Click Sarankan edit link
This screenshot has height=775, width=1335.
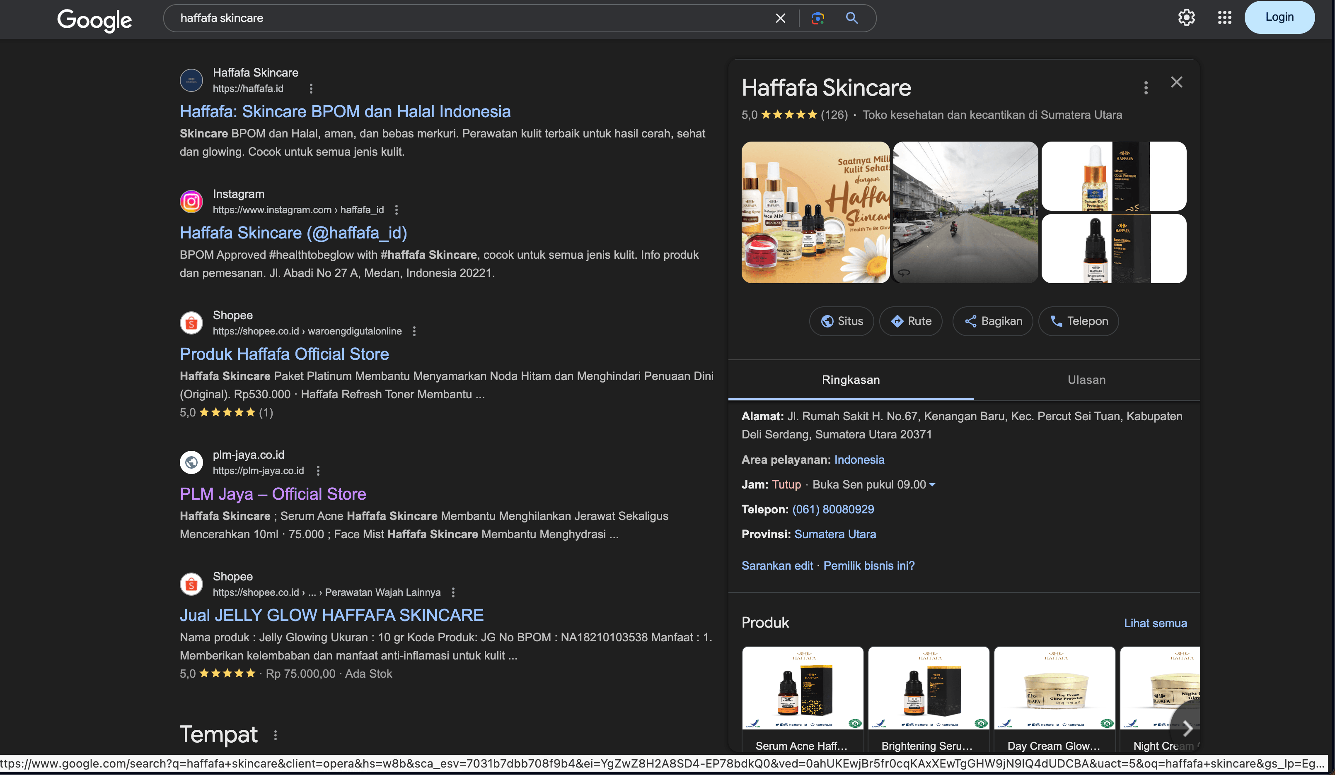point(777,566)
